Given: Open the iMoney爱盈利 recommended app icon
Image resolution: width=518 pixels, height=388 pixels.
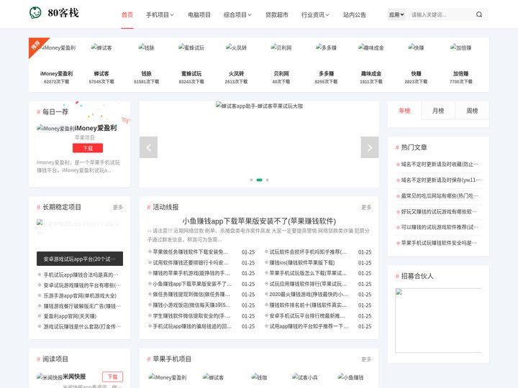Looking at the screenshot, I should coord(57,48).
